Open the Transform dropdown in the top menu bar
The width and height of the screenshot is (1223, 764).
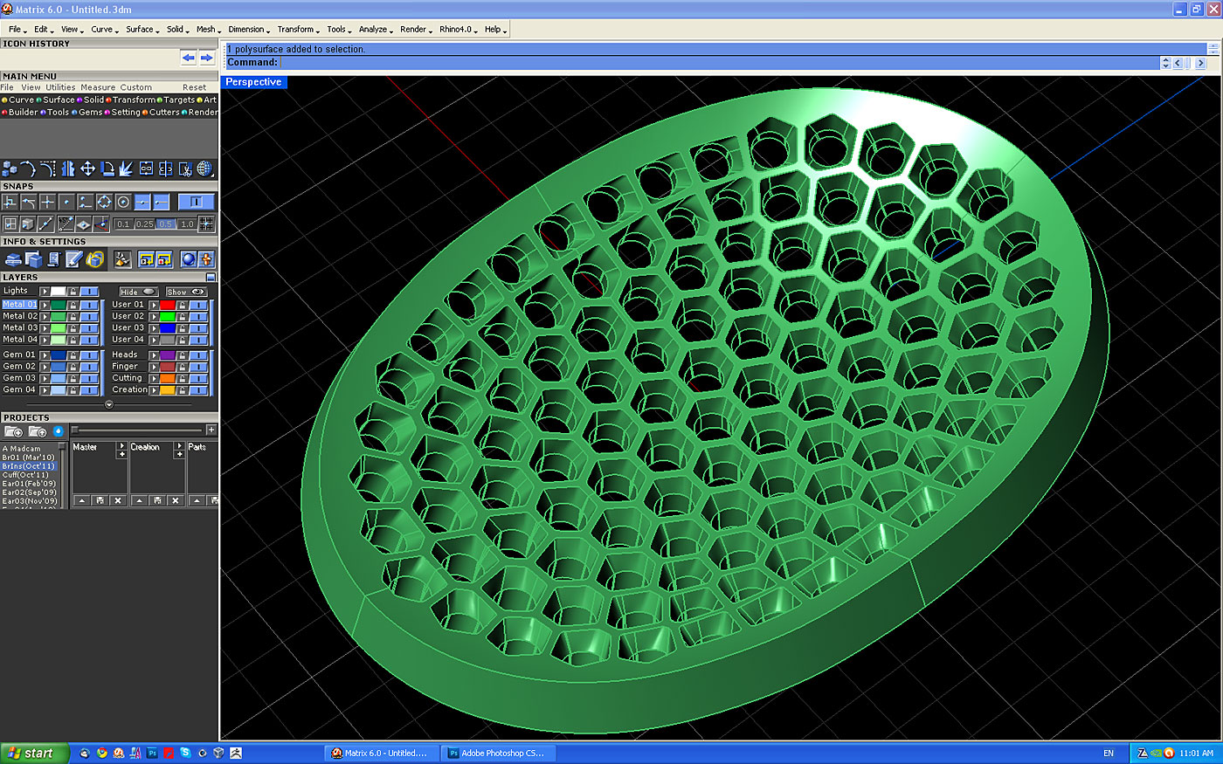click(x=298, y=29)
